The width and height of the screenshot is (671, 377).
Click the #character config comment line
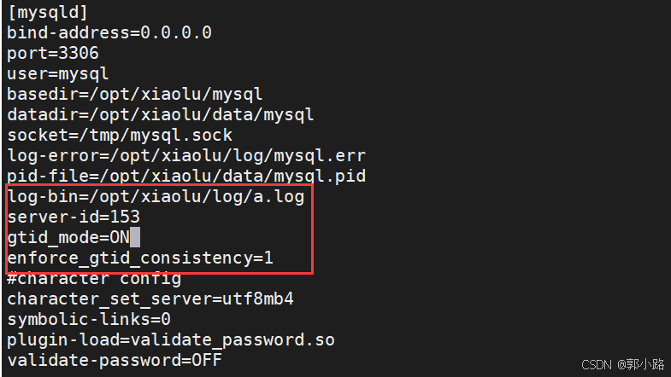click(94, 278)
